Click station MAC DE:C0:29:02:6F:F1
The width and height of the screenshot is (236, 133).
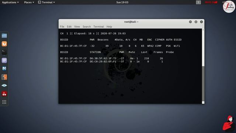103,62
